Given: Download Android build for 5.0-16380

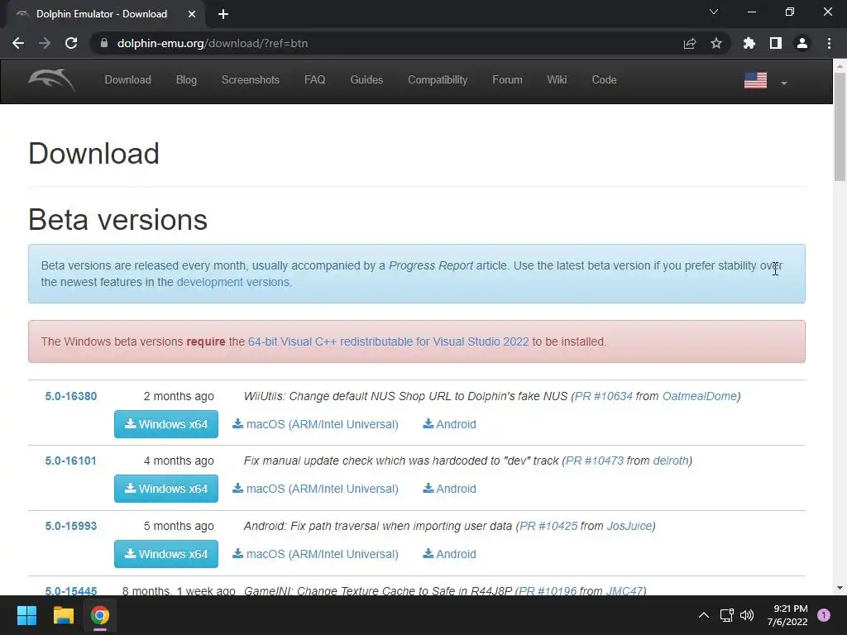Looking at the screenshot, I should tap(449, 424).
